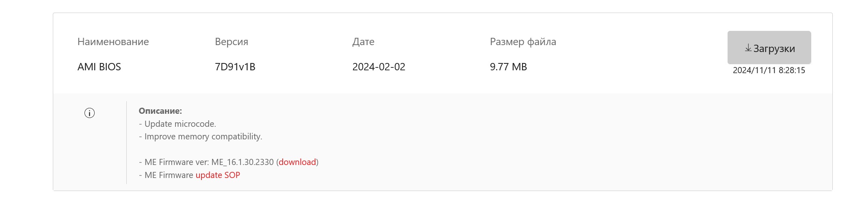Click the ME_16.1.30.2330 firmware version text
Viewport: 847px width, 204px height.
tap(242, 162)
